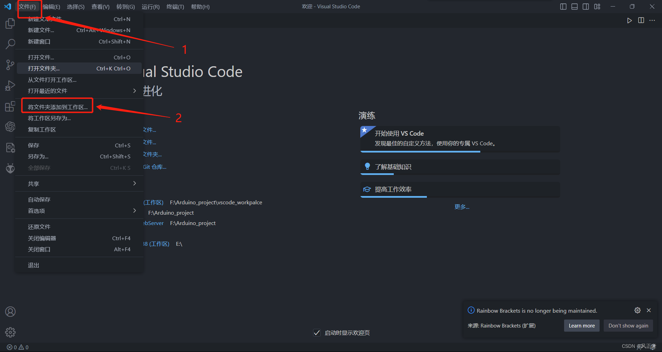662x352 pixels.
Task: Open the 选择(S) menu
Action: tap(76, 7)
